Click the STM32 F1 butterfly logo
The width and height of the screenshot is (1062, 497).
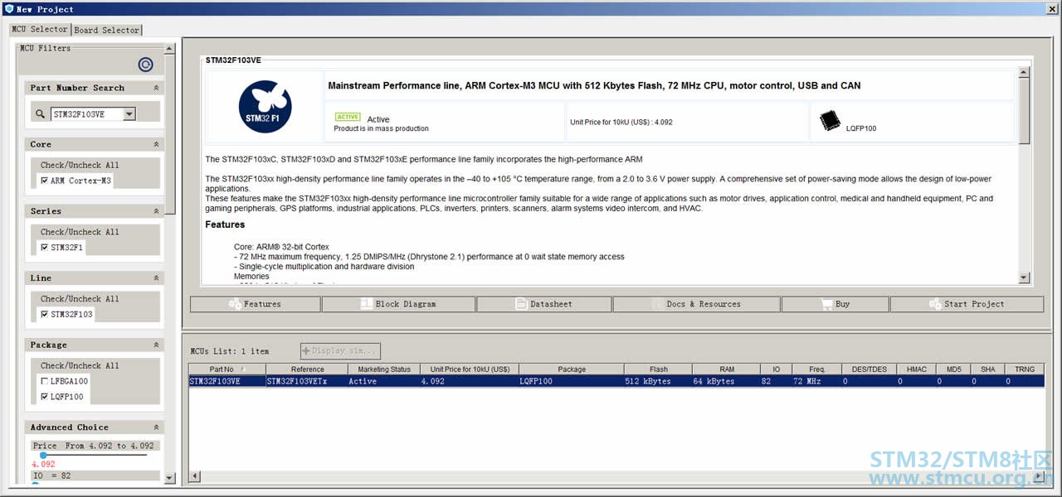265,106
